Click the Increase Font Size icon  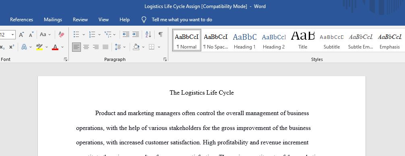(21, 34)
